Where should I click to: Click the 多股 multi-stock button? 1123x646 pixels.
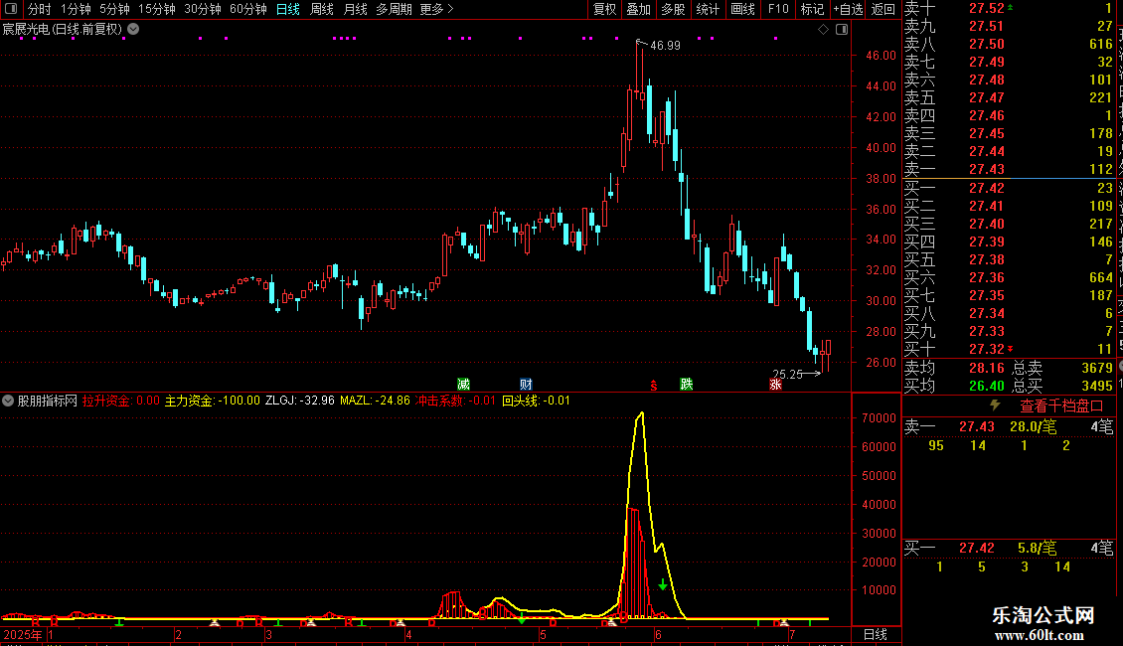pos(673,9)
